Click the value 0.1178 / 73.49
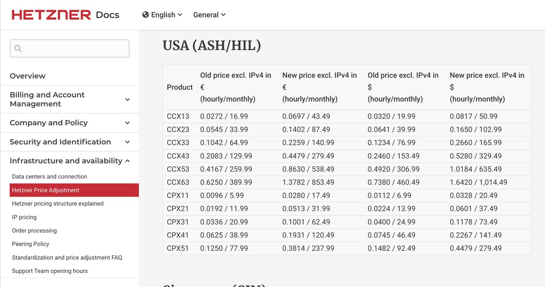This screenshot has height=287, width=545. click(474, 222)
